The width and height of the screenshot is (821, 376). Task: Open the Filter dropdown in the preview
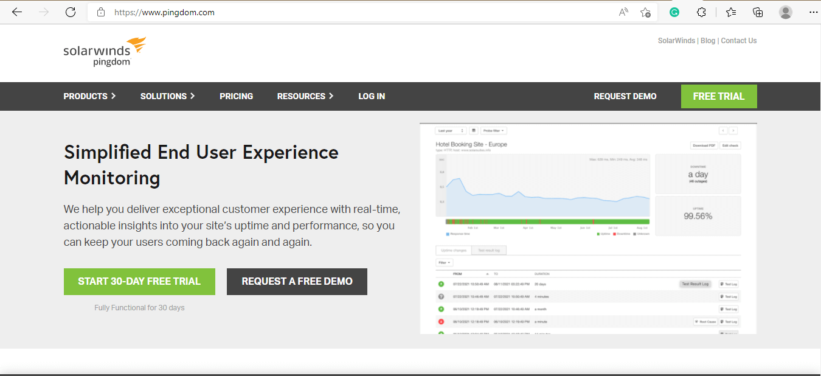(x=445, y=263)
